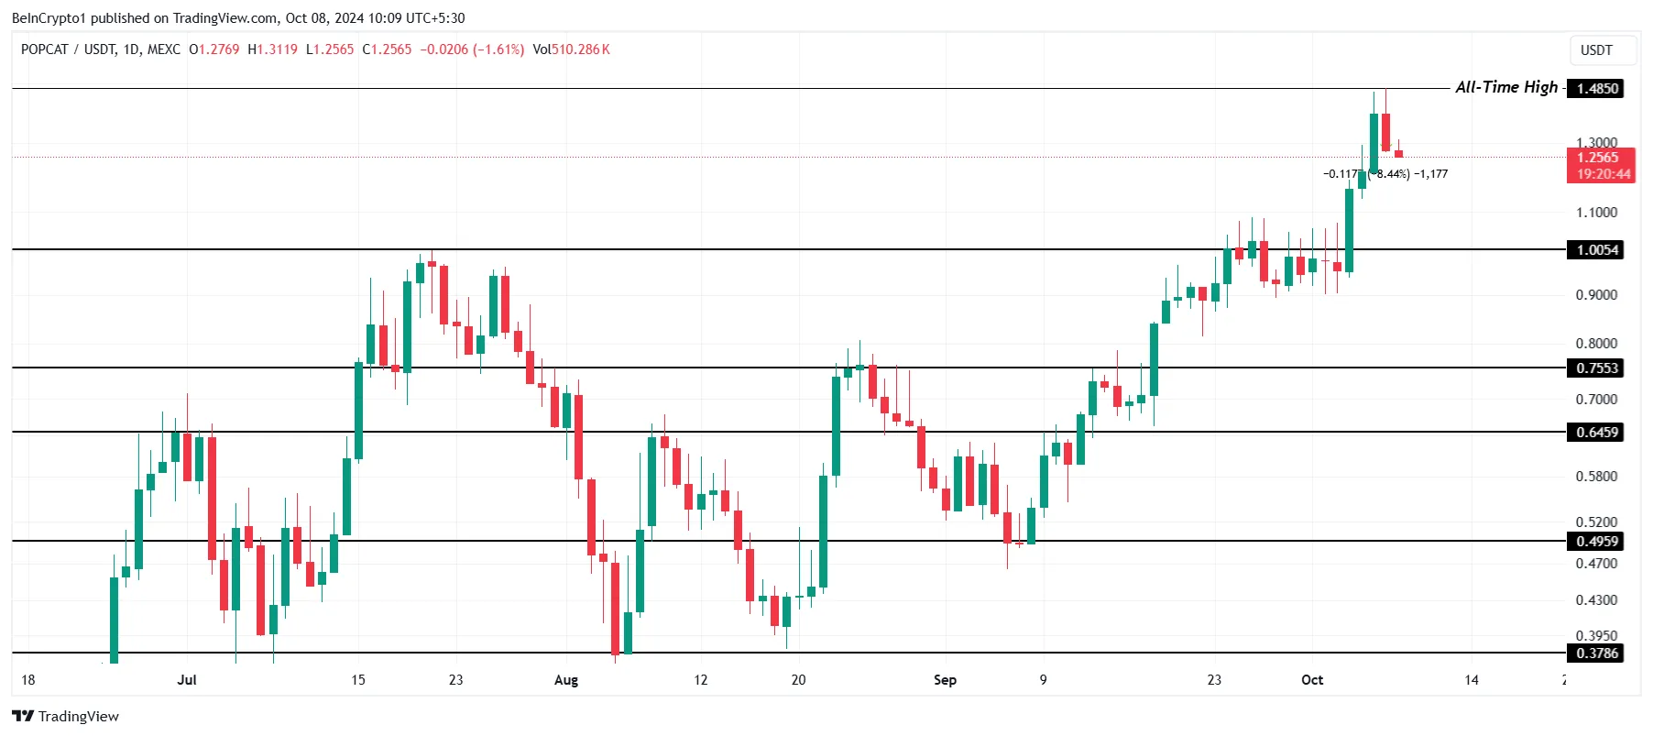
Task: Click the Sep label on the time axis
Action: 945,680
